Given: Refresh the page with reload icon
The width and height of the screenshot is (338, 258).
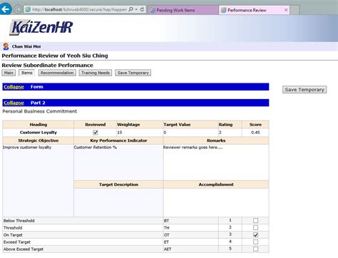Looking at the screenshot, I should point(142,9).
